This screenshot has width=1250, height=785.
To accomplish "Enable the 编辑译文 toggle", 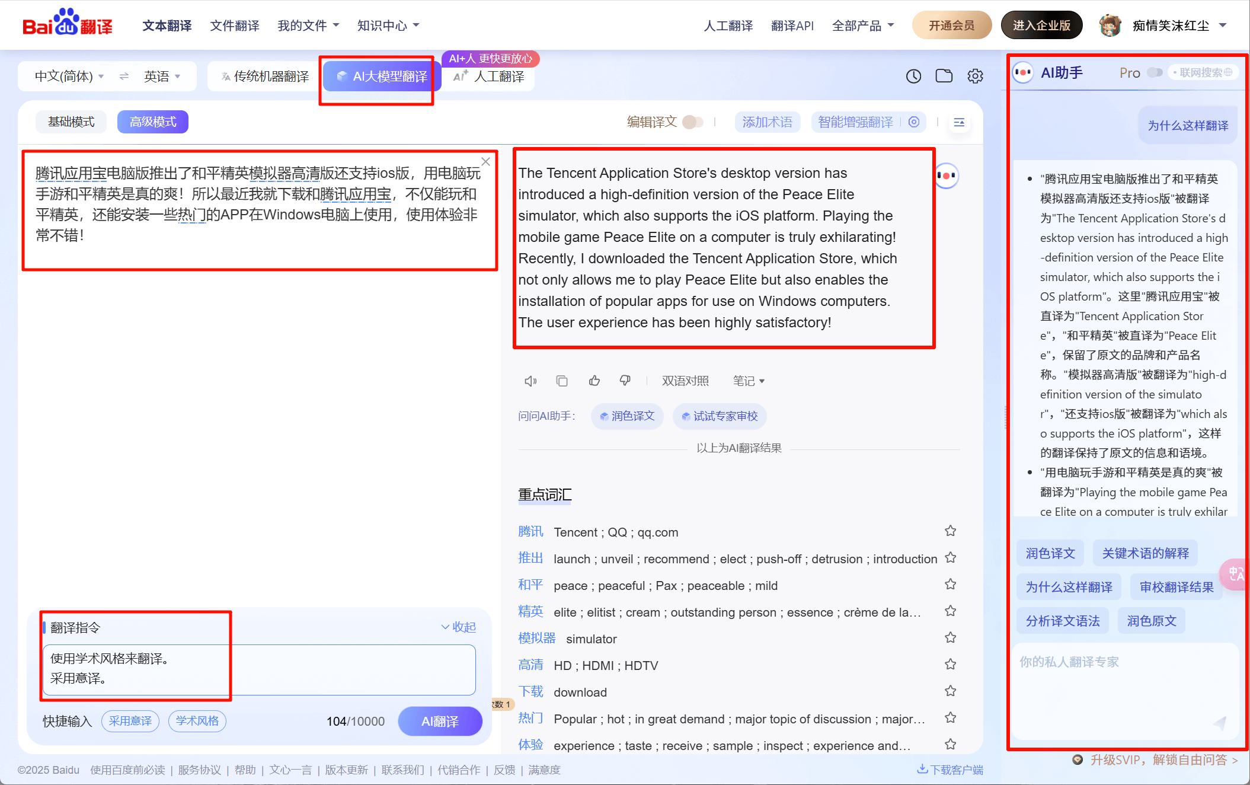I will 692,122.
